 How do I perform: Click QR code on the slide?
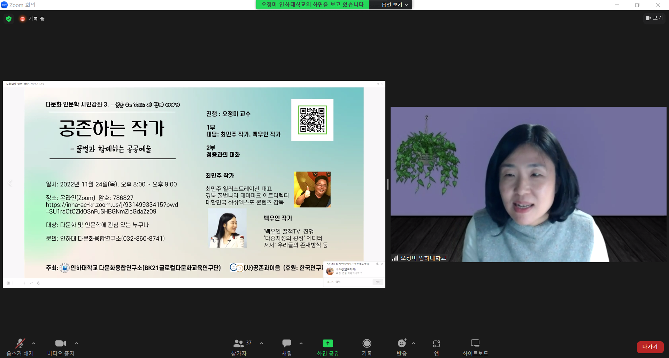click(x=312, y=120)
